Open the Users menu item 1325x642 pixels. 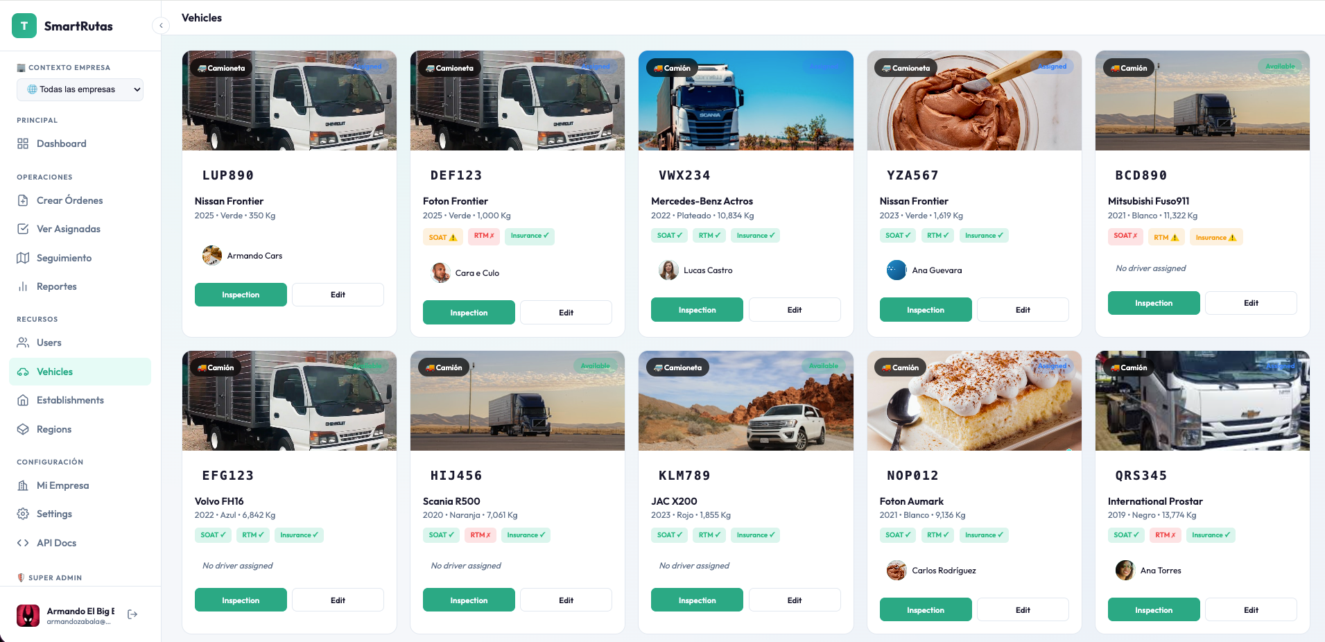pos(49,342)
